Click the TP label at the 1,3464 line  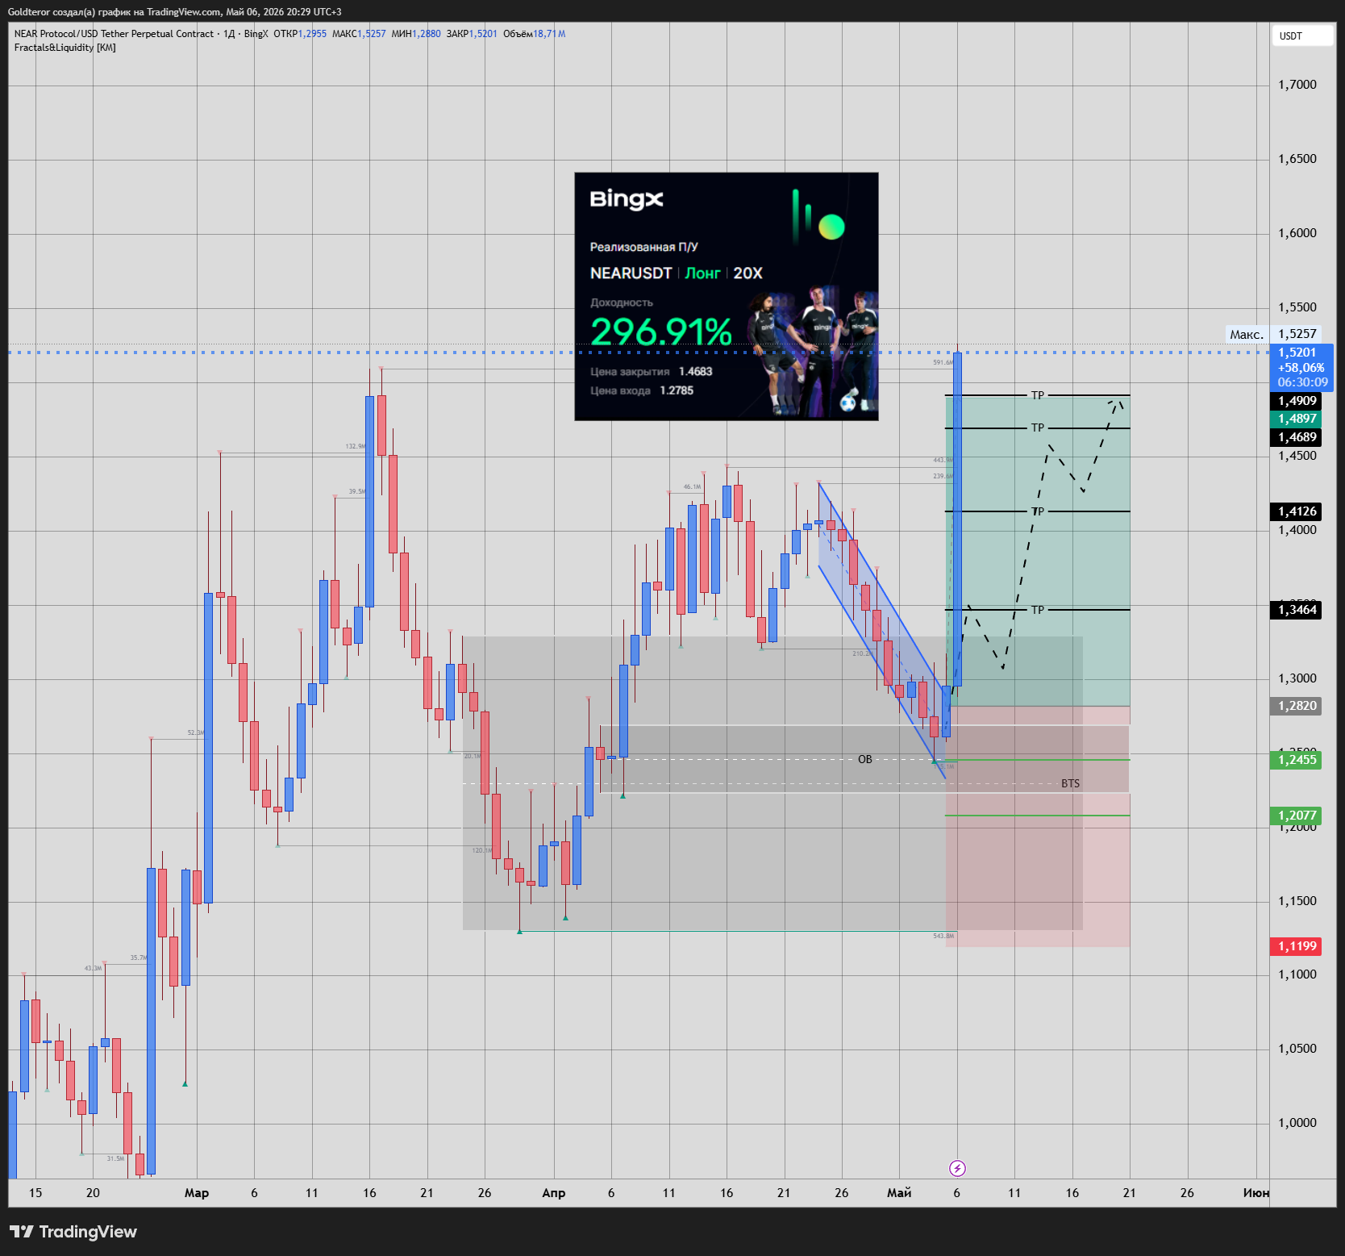1038,610
